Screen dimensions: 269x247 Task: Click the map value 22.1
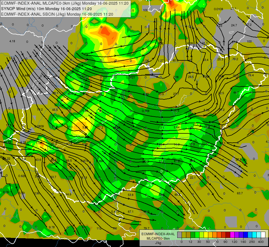pyautogui.click(x=193, y=178)
